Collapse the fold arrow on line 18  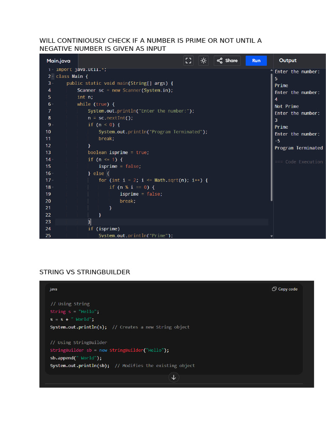(53, 187)
